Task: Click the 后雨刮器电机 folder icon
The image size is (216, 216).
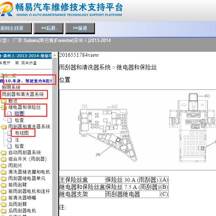Action: (4, 211)
